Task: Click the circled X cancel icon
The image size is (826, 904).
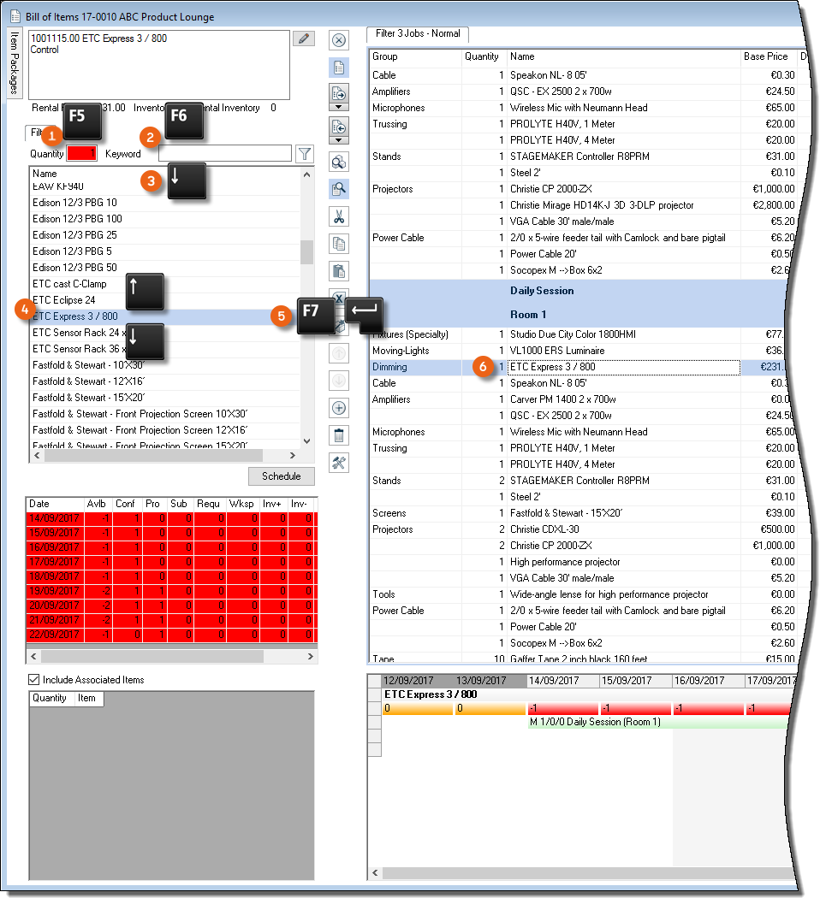Action: (338, 40)
